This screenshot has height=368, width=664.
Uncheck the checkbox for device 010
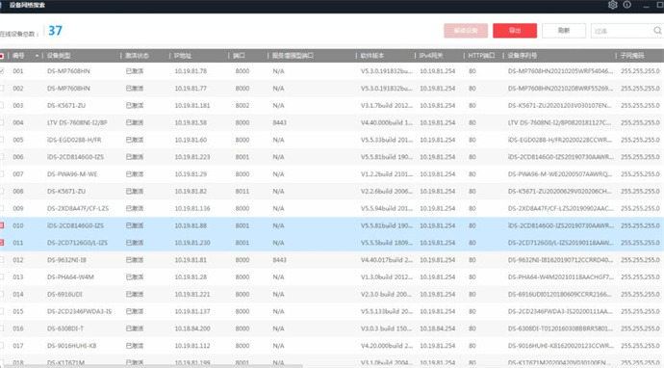click(2, 225)
